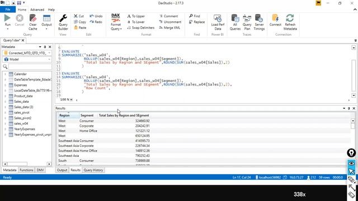The width and height of the screenshot is (358, 201).
Task: Swap Delimiters in the query
Action: (x=140, y=27)
